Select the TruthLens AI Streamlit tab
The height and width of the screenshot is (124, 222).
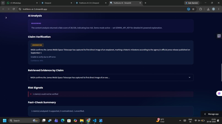click(126, 3)
